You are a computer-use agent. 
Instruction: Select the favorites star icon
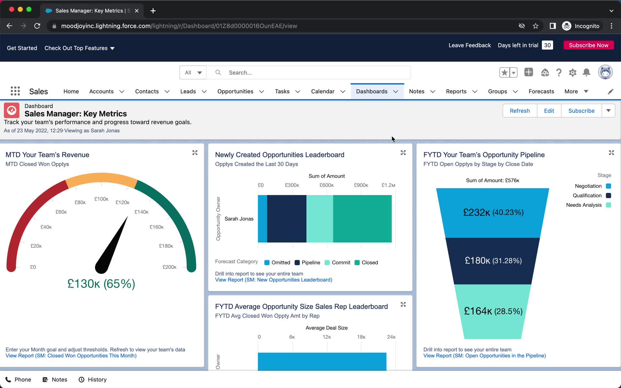click(x=504, y=72)
